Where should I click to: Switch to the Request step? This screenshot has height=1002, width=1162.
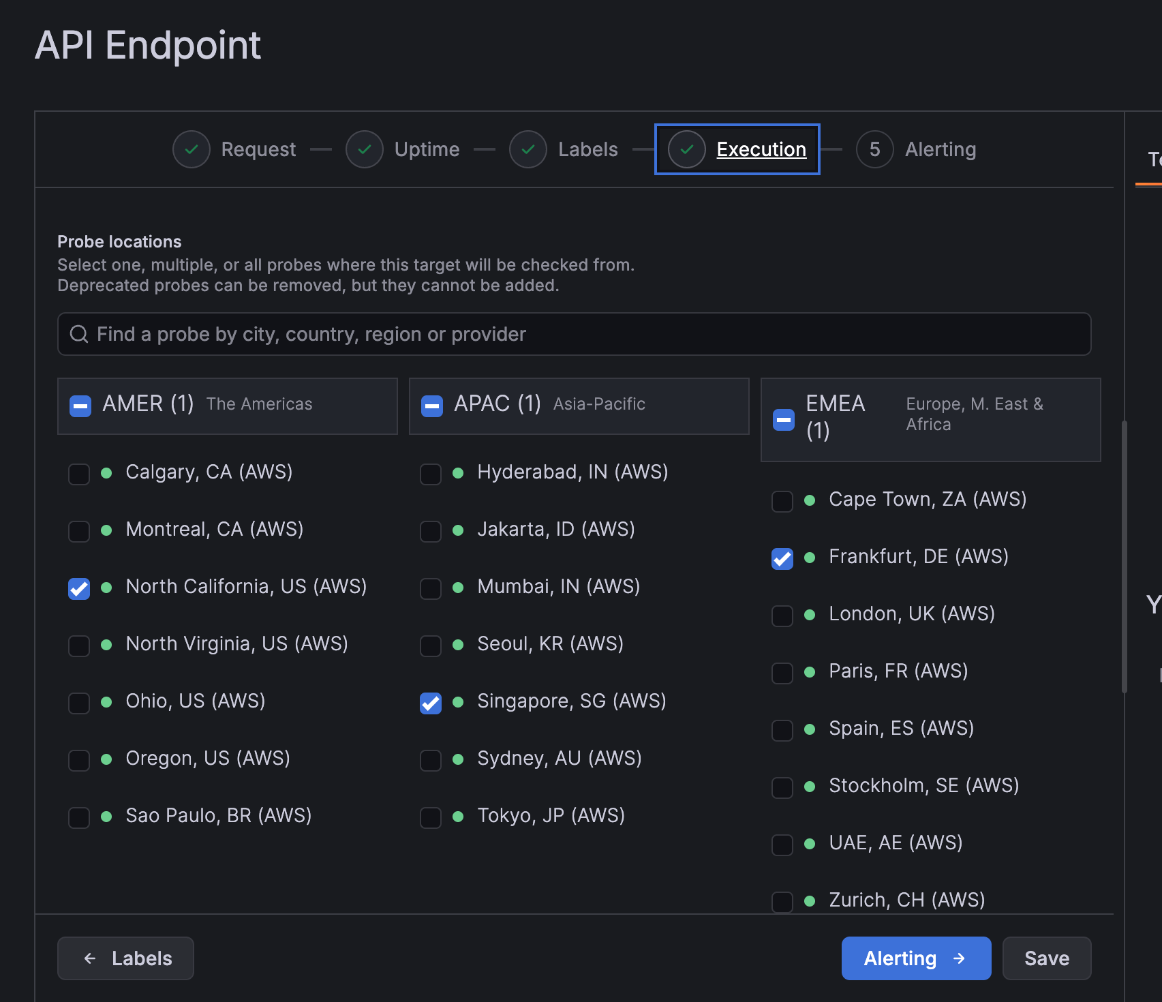tap(258, 149)
